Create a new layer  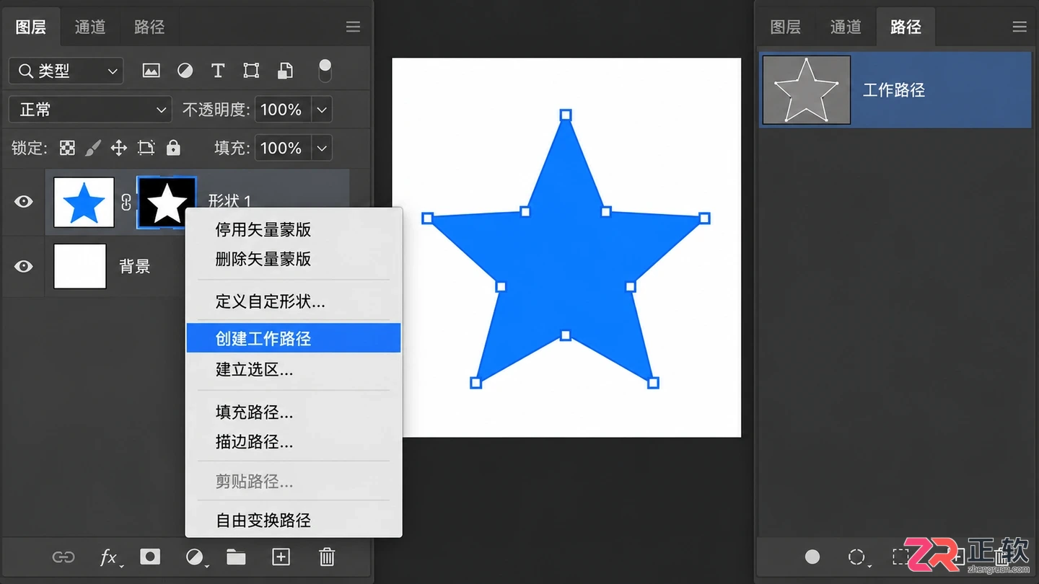coord(281,557)
